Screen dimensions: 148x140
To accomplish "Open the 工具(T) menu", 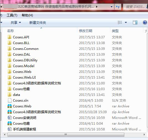I will pos(12,15).
